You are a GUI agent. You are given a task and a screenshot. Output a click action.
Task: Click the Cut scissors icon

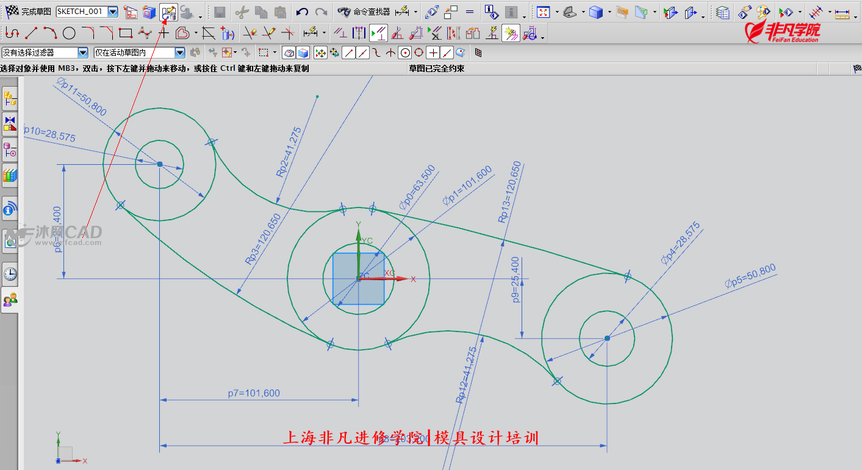pos(242,12)
